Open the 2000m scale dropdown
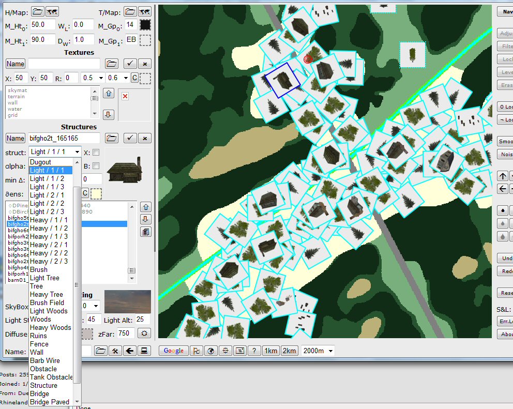This screenshot has width=513, height=409. [x=318, y=351]
